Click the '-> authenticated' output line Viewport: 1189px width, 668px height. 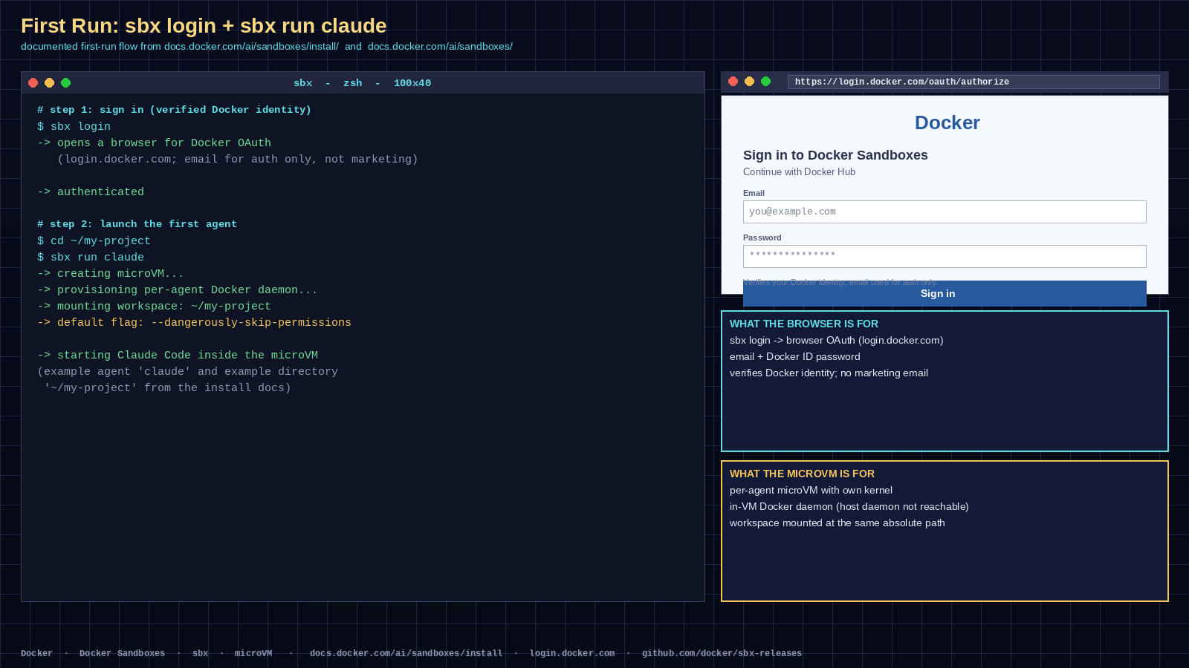click(x=91, y=191)
